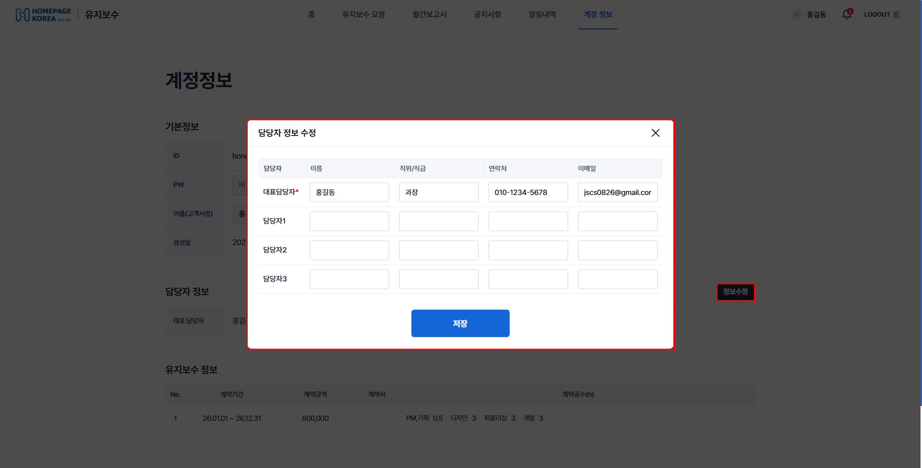Navigate to the 홈 menu item

point(311,14)
